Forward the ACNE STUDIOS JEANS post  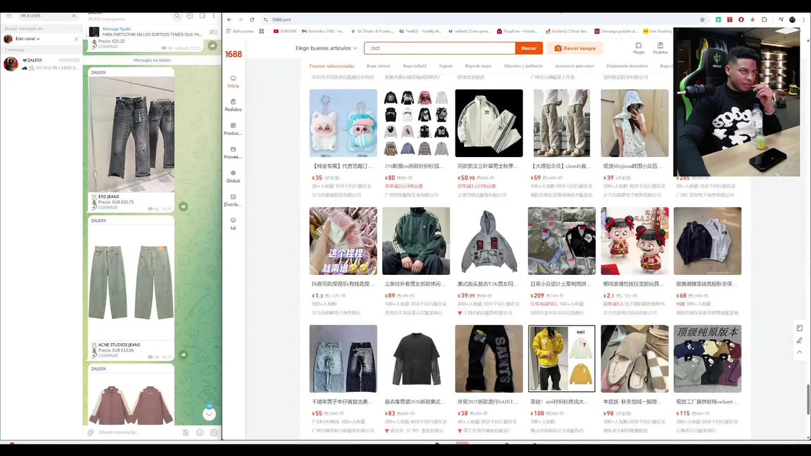tap(183, 355)
